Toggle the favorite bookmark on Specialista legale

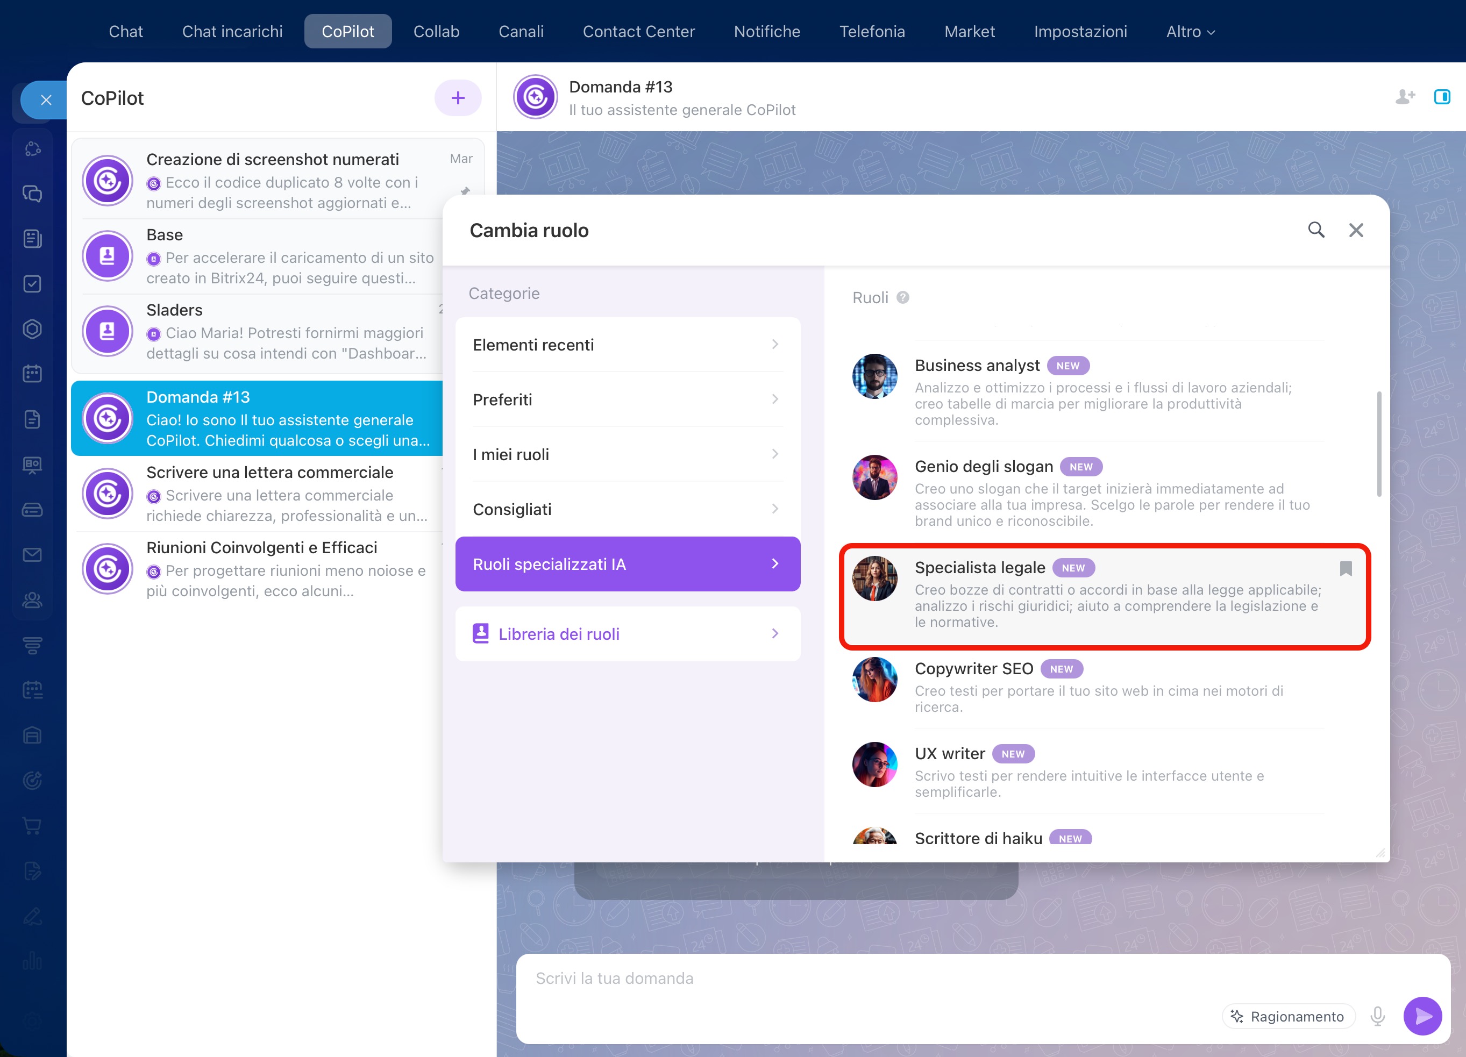1346,569
